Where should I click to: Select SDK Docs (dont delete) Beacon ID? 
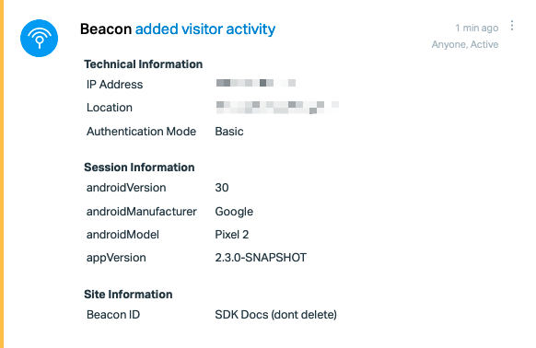276,315
